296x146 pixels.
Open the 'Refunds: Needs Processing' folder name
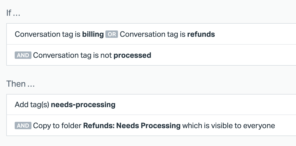point(132,126)
